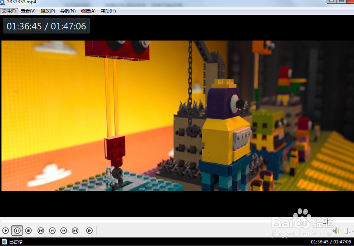
Task: Click the status bar time 01:36:45 / 01:47:06
Action: click(x=331, y=242)
